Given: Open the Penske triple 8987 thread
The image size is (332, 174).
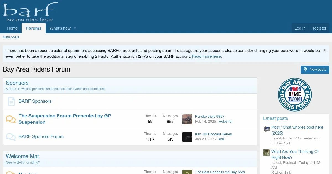Looking at the screenshot, I should tap(209, 117).
